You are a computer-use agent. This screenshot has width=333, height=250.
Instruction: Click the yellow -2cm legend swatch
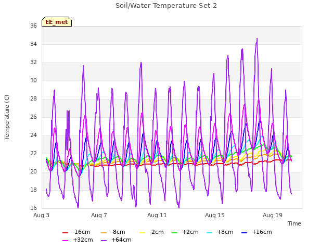(x=142, y=233)
